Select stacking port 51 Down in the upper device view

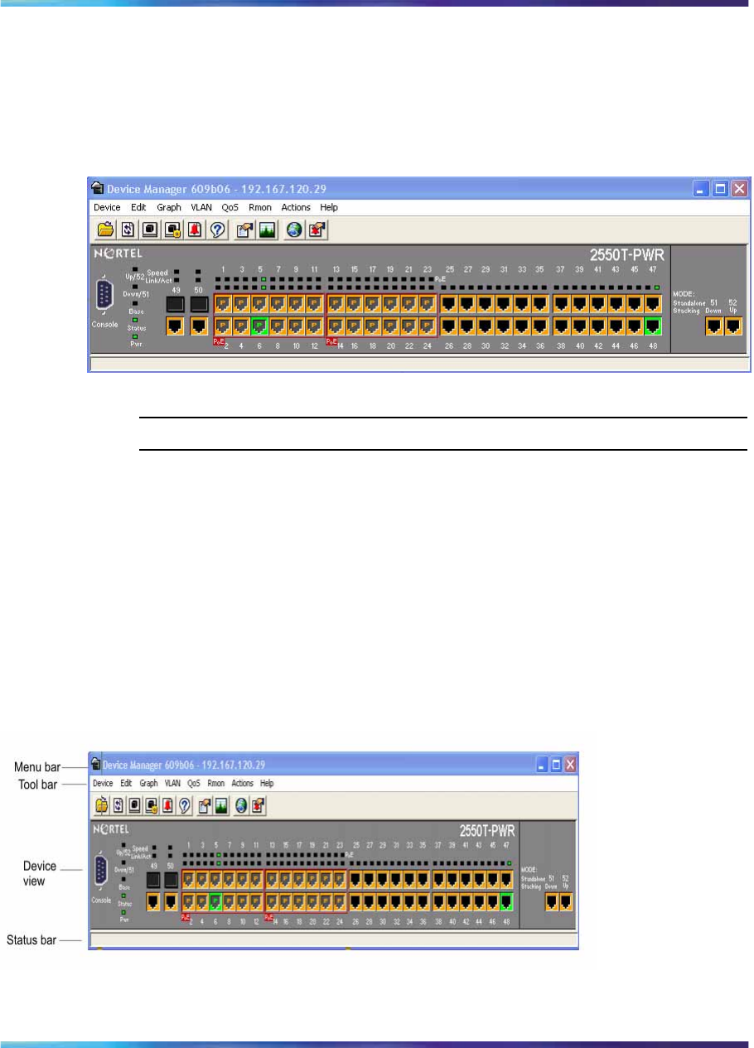713,326
